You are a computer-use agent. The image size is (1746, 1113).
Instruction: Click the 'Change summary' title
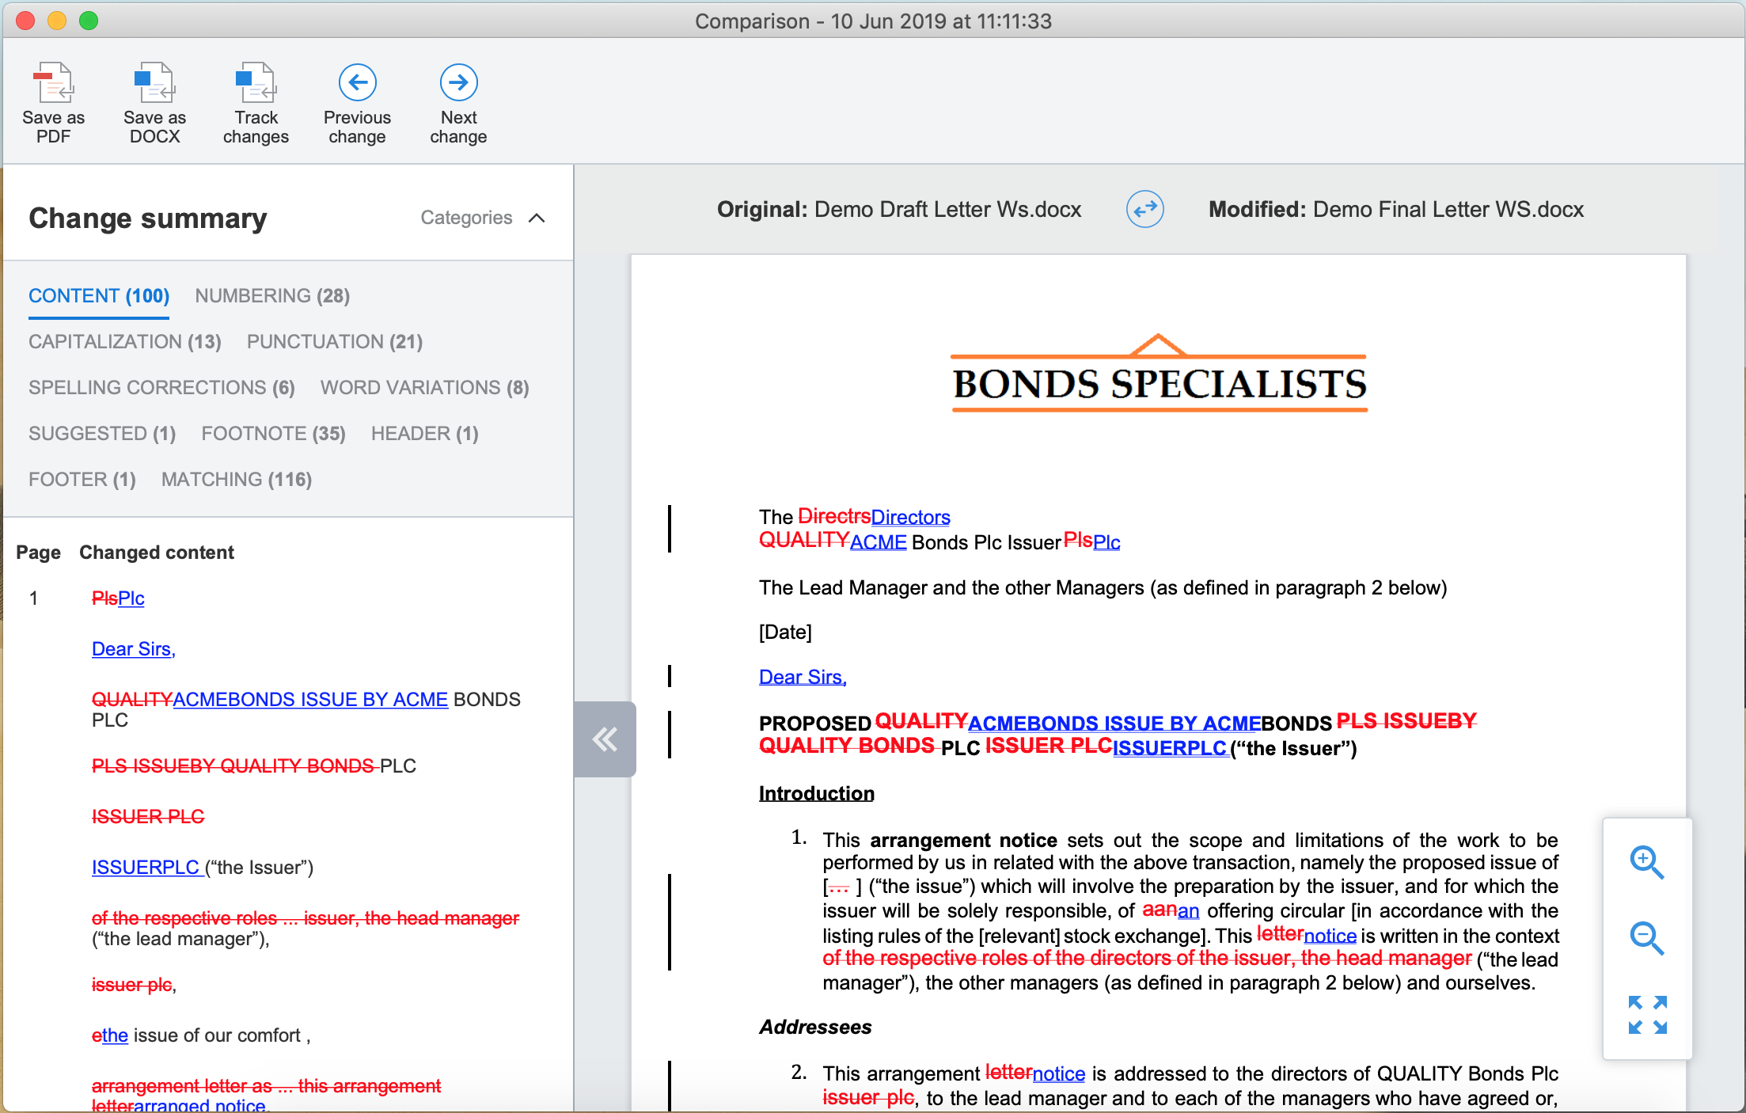click(x=148, y=218)
